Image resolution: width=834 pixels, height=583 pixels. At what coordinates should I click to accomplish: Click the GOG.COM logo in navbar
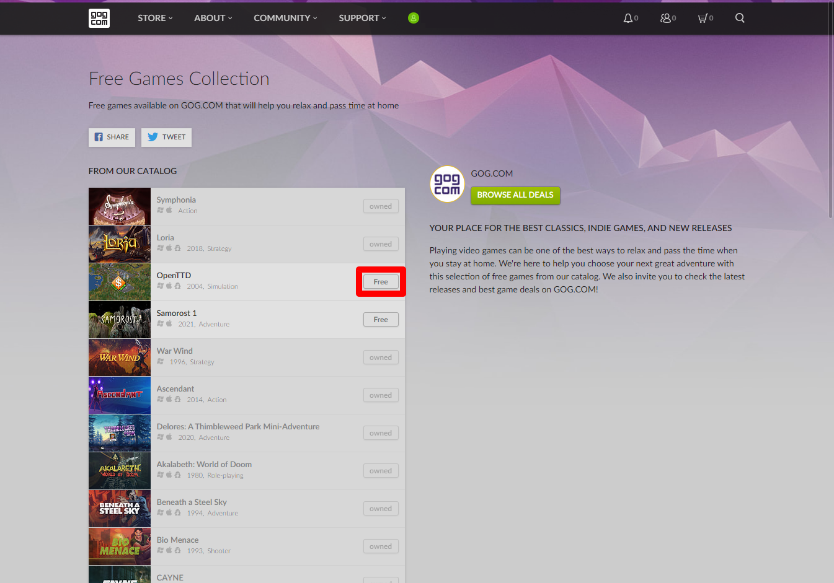coord(99,18)
